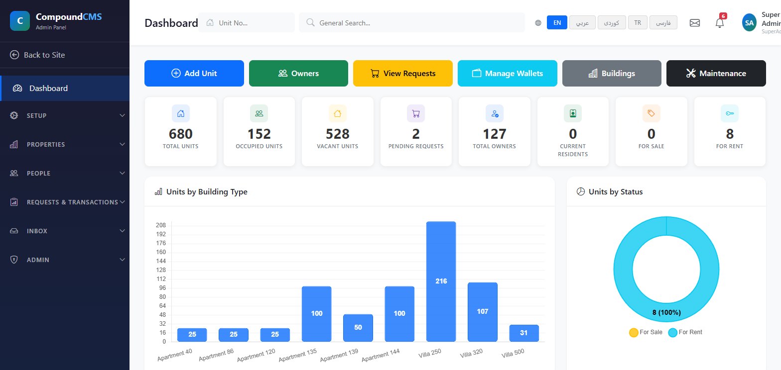Switch language to کوردی
This screenshot has width=781, height=370.
click(612, 23)
